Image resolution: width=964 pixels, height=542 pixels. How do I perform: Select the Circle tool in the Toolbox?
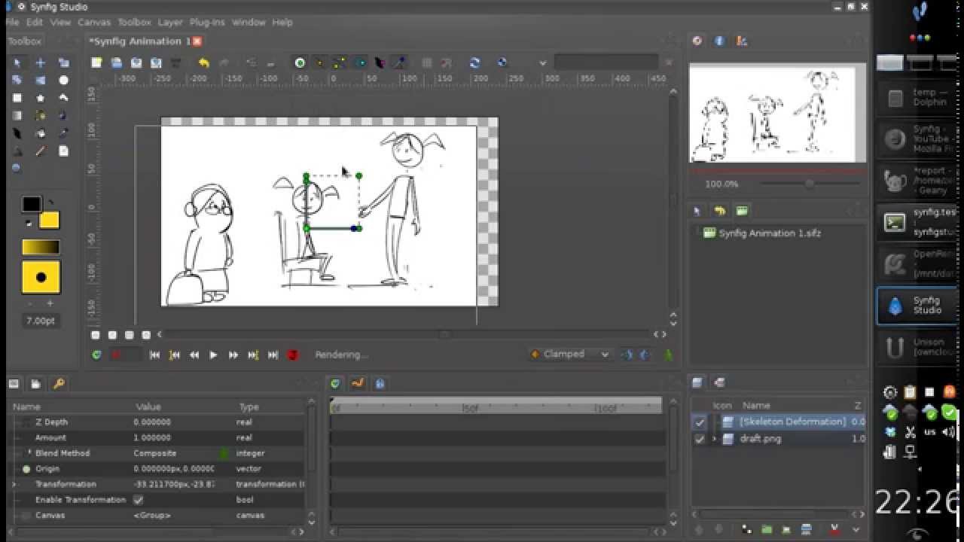[64, 81]
